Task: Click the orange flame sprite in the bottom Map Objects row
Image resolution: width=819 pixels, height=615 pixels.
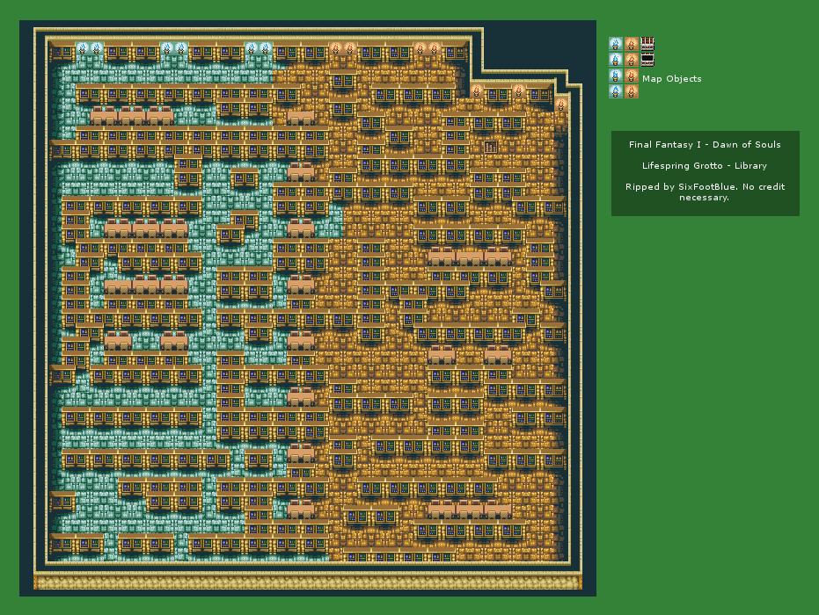Action: point(632,91)
